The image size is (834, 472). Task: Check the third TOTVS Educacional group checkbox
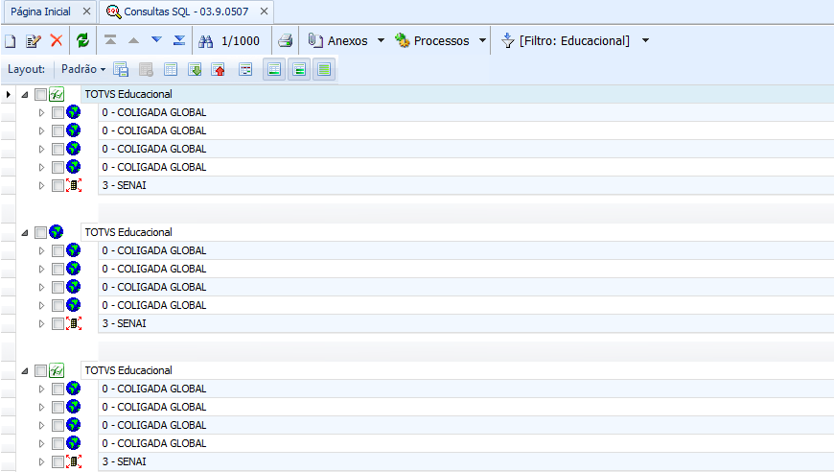coord(40,371)
